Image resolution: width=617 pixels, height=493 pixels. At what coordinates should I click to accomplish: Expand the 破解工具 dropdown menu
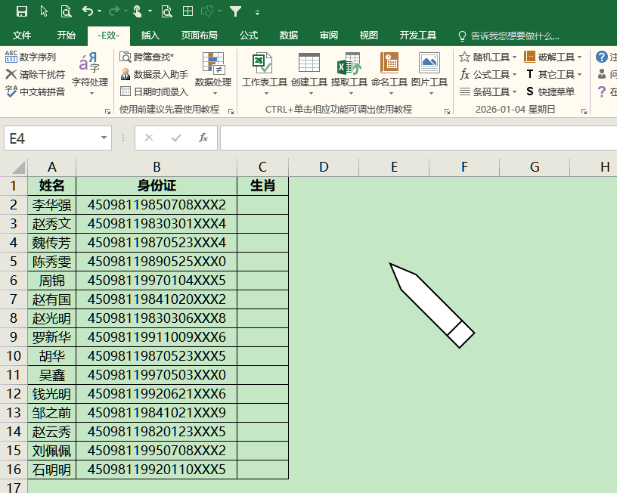[553, 57]
